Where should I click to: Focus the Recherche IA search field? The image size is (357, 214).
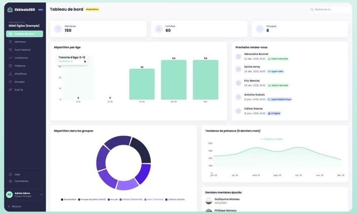pyautogui.click(x=331, y=9)
